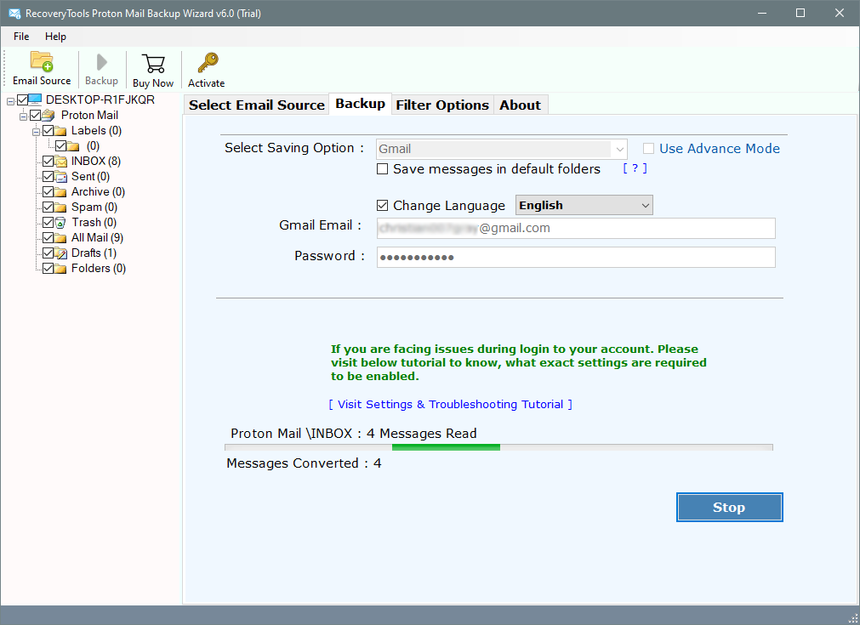Select the 'All Mail (9)' tree label
Image resolution: width=860 pixels, height=625 pixels.
click(97, 238)
